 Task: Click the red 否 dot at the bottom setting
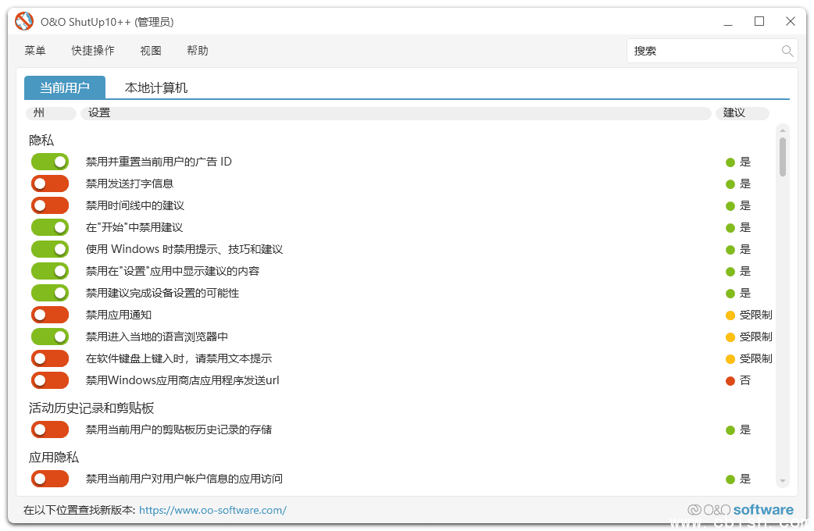tap(730, 380)
